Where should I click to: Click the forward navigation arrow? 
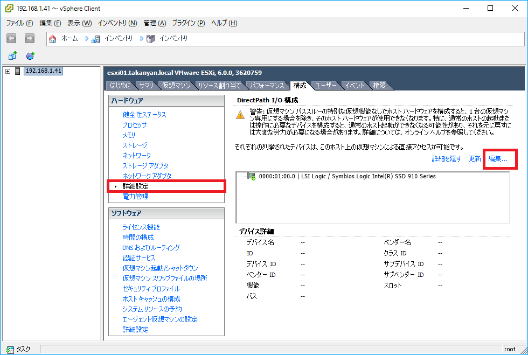(30, 38)
